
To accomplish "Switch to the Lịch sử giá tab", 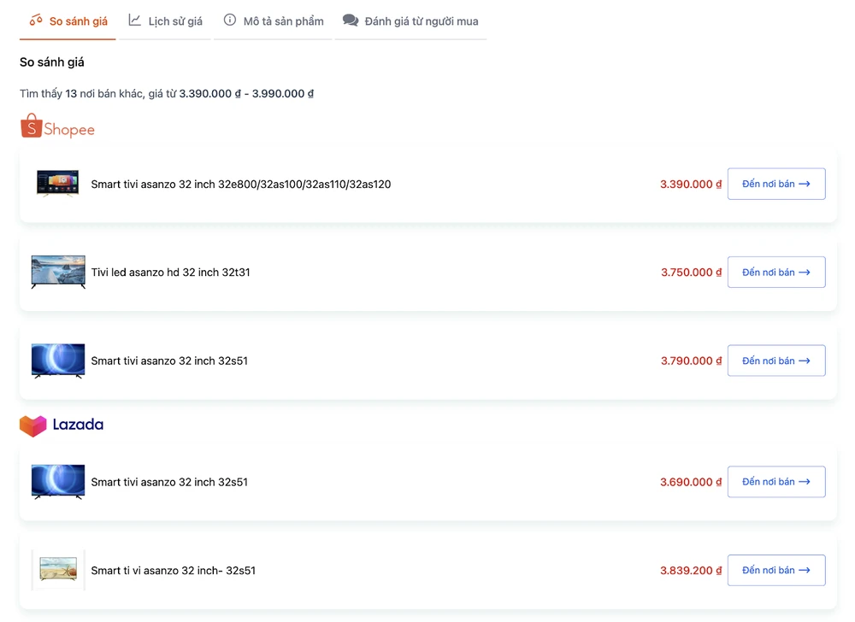I will point(174,21).
